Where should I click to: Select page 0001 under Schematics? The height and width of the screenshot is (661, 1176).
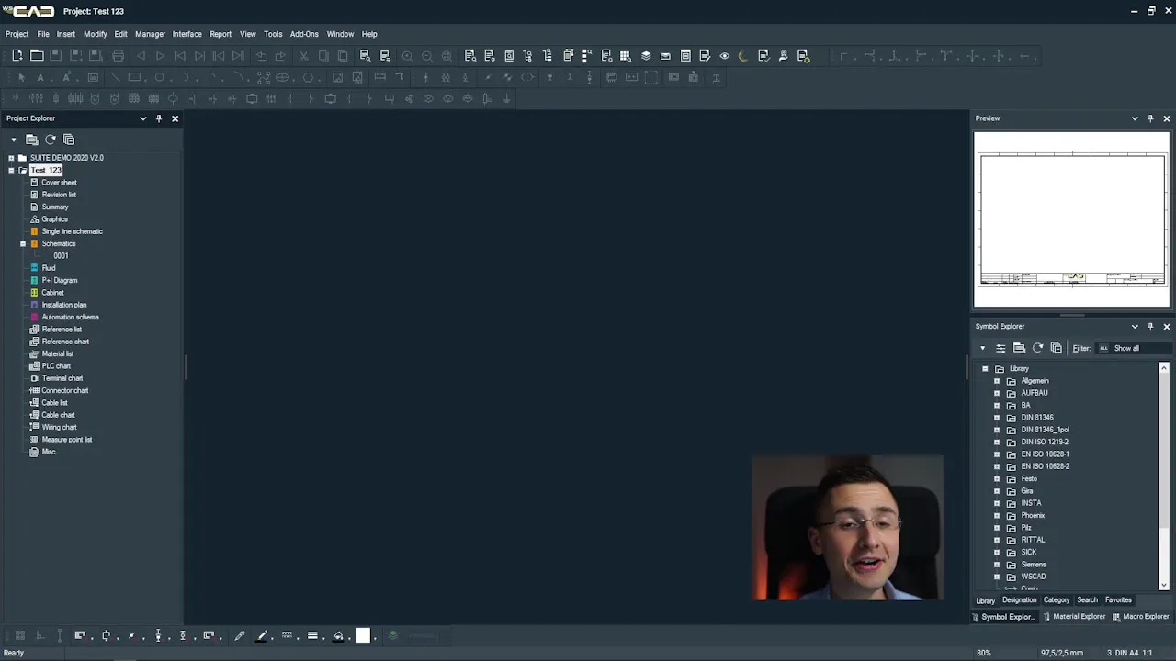[x=61, y=256]
